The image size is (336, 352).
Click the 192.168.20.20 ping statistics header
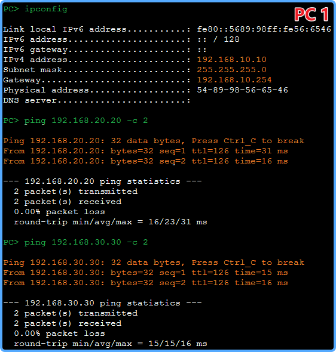(x=103, y=181)
